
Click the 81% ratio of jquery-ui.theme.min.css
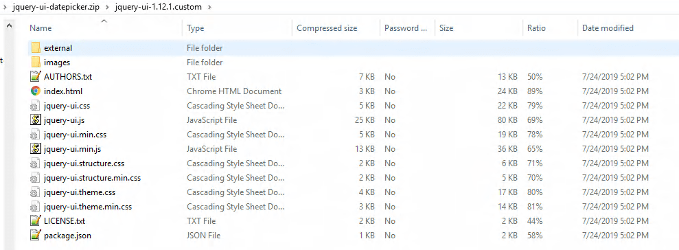point(535,207)
